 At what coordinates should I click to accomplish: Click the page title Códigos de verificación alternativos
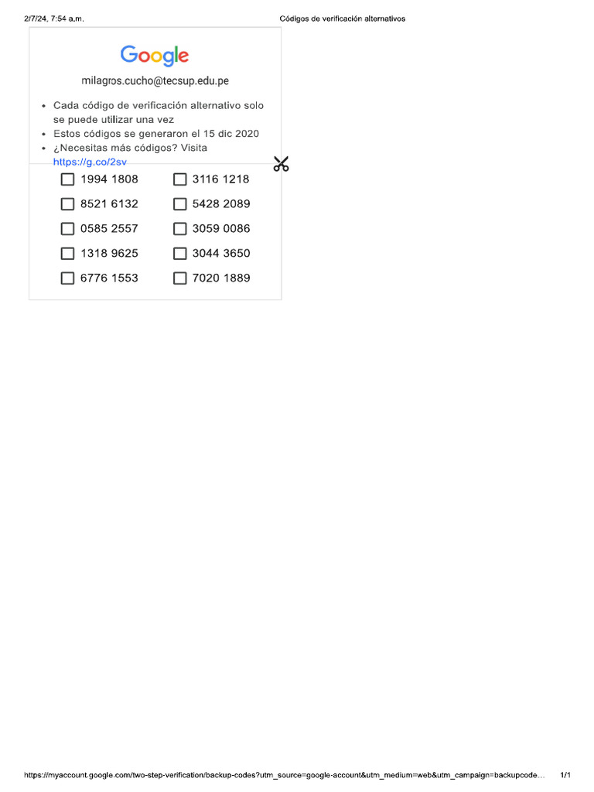(342, 18)
